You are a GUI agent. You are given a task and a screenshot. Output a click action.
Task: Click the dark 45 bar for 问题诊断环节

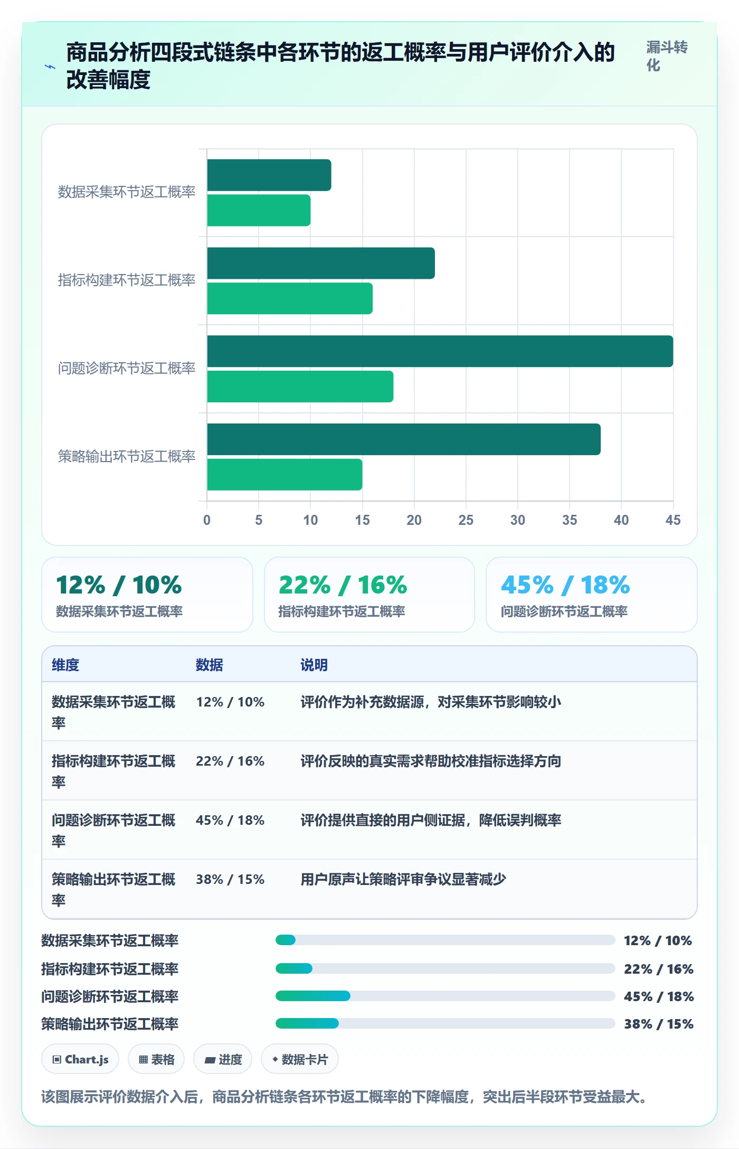coord(440,351)
